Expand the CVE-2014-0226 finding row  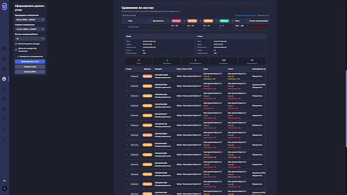pos(127,135)
